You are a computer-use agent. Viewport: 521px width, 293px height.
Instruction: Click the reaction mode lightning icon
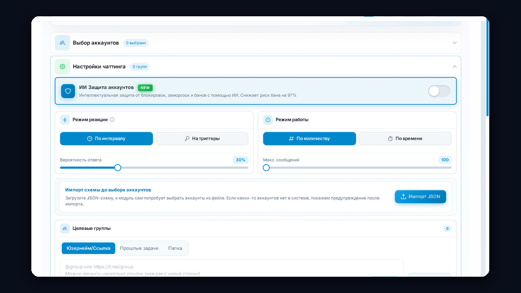[x=65, y=120]
